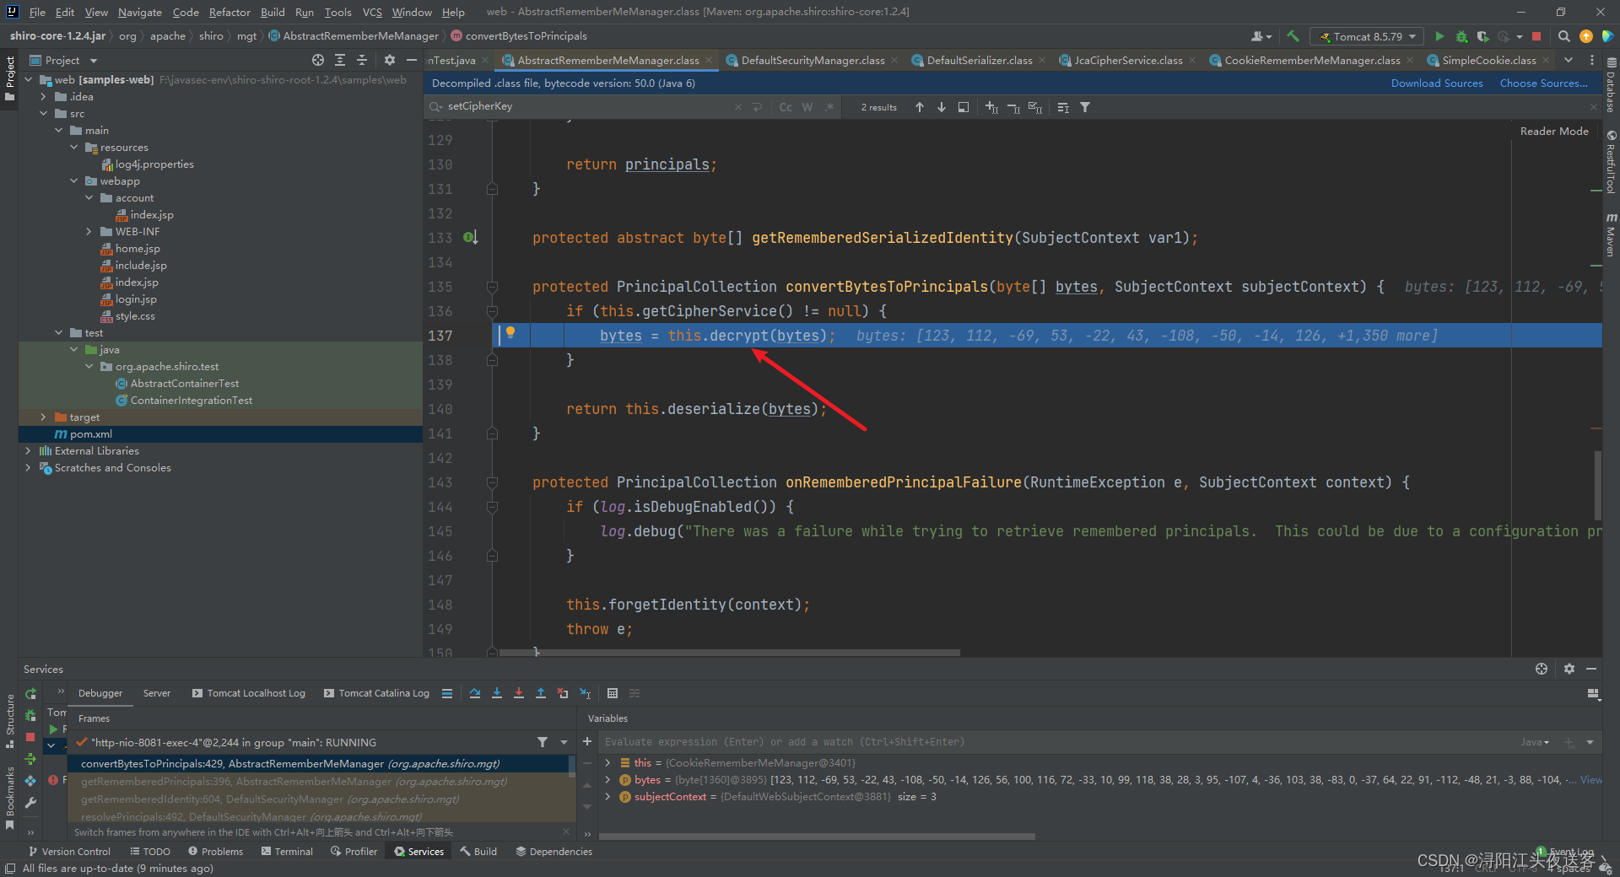Toggle regex option in search bar
This screenshot has width=1620, height=877.
point(829,107)
